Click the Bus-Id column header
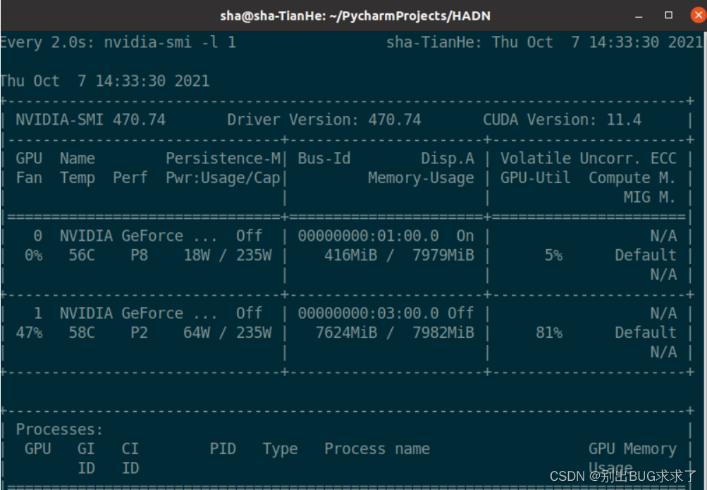707x490 pixels. point(324,158)
